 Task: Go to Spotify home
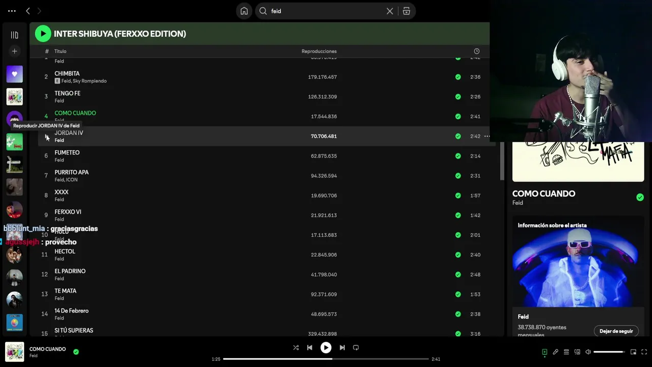244,11
